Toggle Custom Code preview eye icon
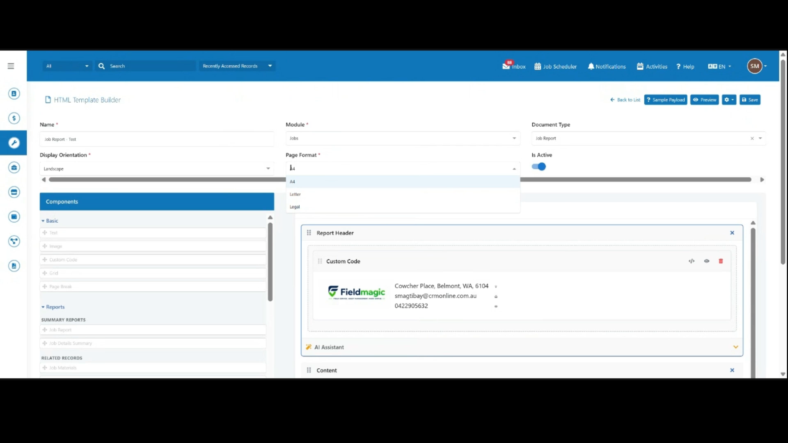 point(707,261)
